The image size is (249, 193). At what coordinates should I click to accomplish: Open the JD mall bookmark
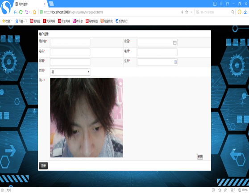pos(64,21)
